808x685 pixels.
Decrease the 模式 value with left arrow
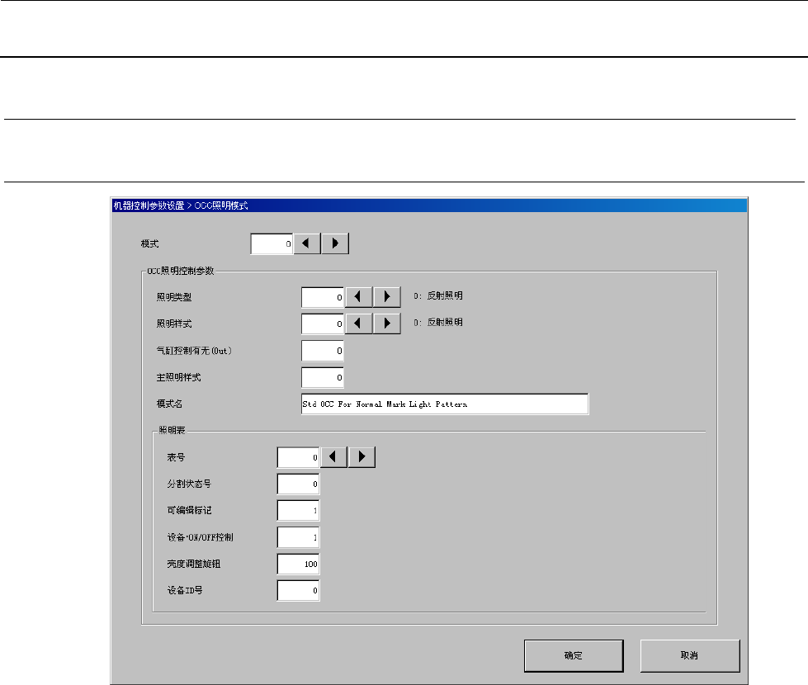(307, 243)
